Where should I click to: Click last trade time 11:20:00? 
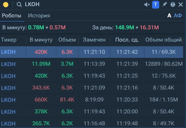[127, 112]
